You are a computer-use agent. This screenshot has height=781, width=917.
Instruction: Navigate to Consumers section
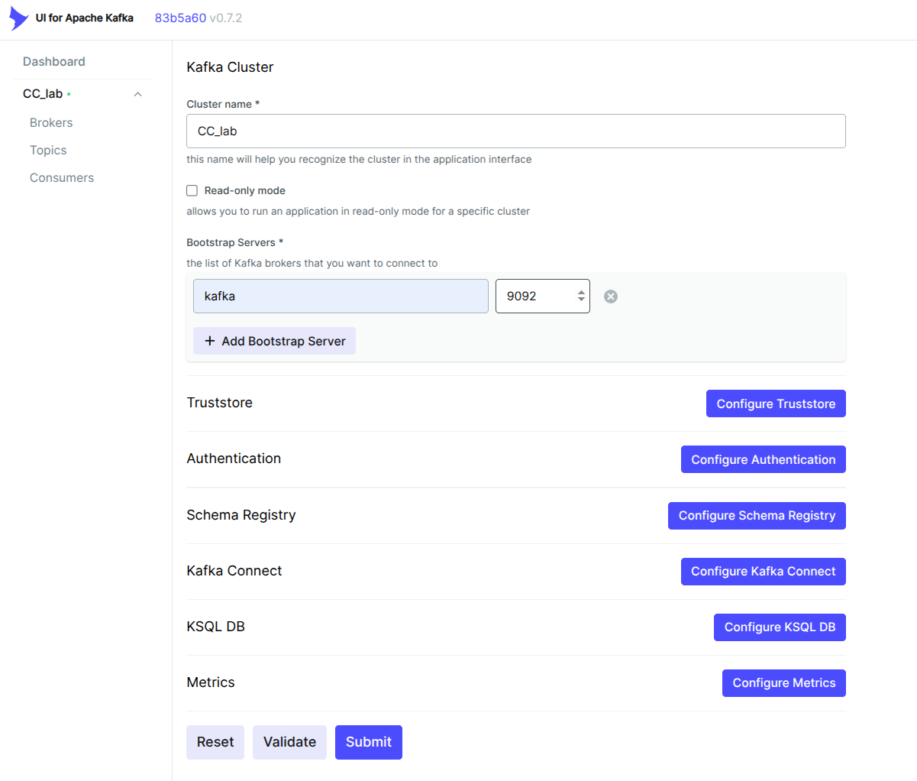point(62,177)
